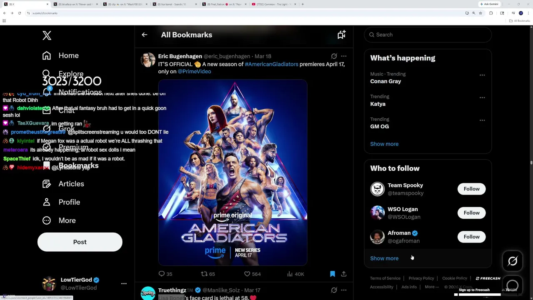The image size is (533, 300).
Task: Open Home from the X sidebar
Action: tap(60, 55)
